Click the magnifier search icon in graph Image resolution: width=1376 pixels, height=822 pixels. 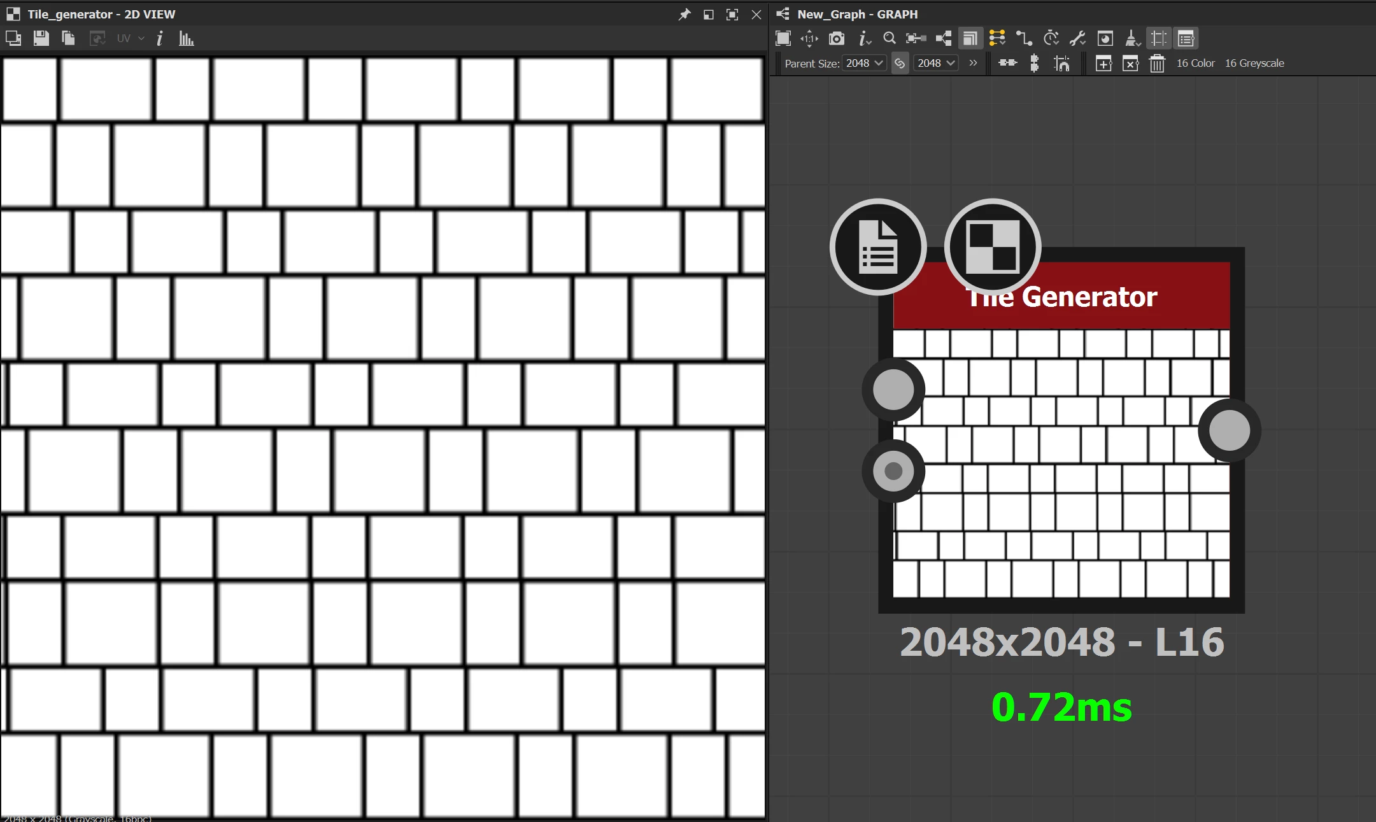pos(890,38)
